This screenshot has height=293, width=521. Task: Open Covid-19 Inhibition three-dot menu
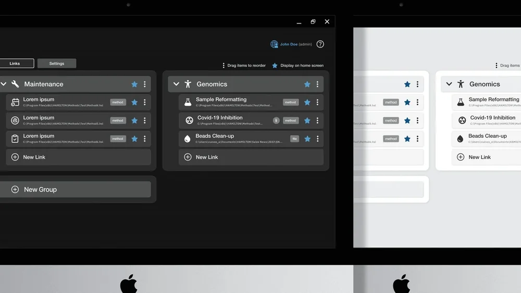tap(317, 120)
